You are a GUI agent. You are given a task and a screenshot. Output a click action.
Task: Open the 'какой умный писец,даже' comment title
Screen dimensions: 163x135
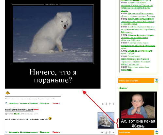[19, 110]
